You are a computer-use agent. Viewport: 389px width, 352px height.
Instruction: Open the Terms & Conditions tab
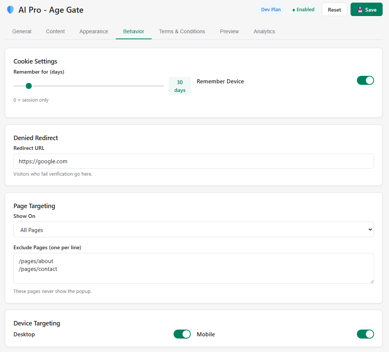click(x=182, y=31)
